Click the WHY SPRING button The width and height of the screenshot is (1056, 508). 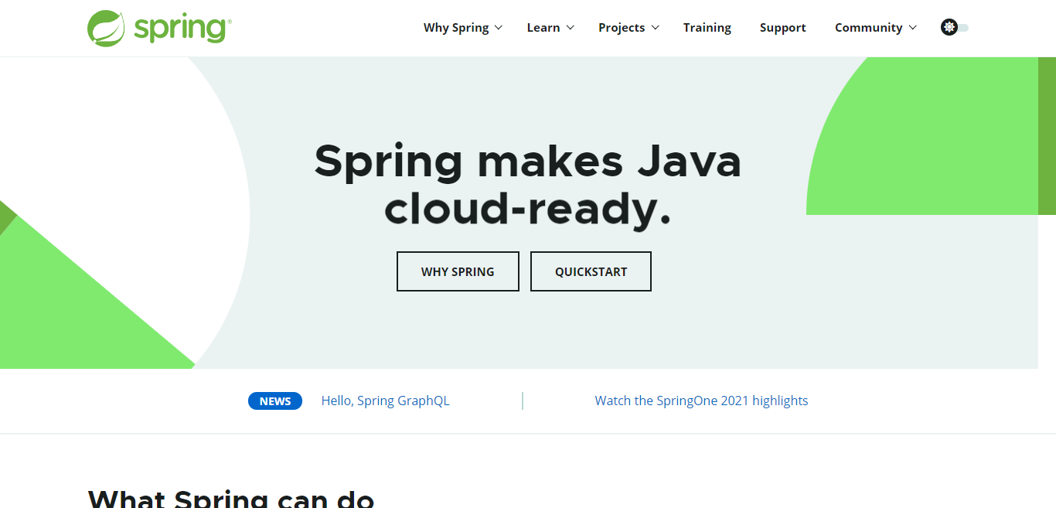point(458,271)
